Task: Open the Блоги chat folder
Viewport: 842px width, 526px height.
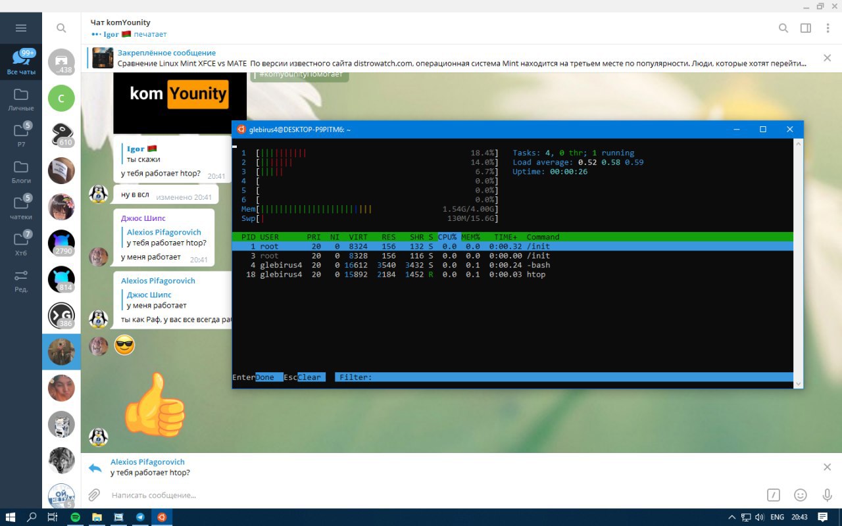Action: [21, 171]
